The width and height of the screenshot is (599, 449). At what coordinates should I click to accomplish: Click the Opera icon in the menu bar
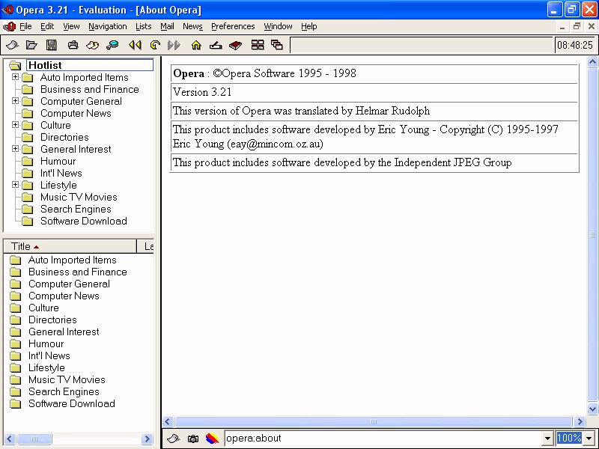click(x=9, y=26)
